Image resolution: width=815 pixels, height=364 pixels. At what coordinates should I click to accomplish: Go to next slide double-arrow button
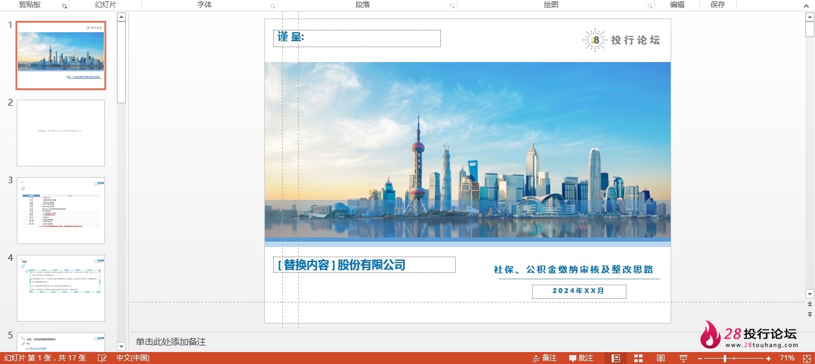tap(810, 314)
